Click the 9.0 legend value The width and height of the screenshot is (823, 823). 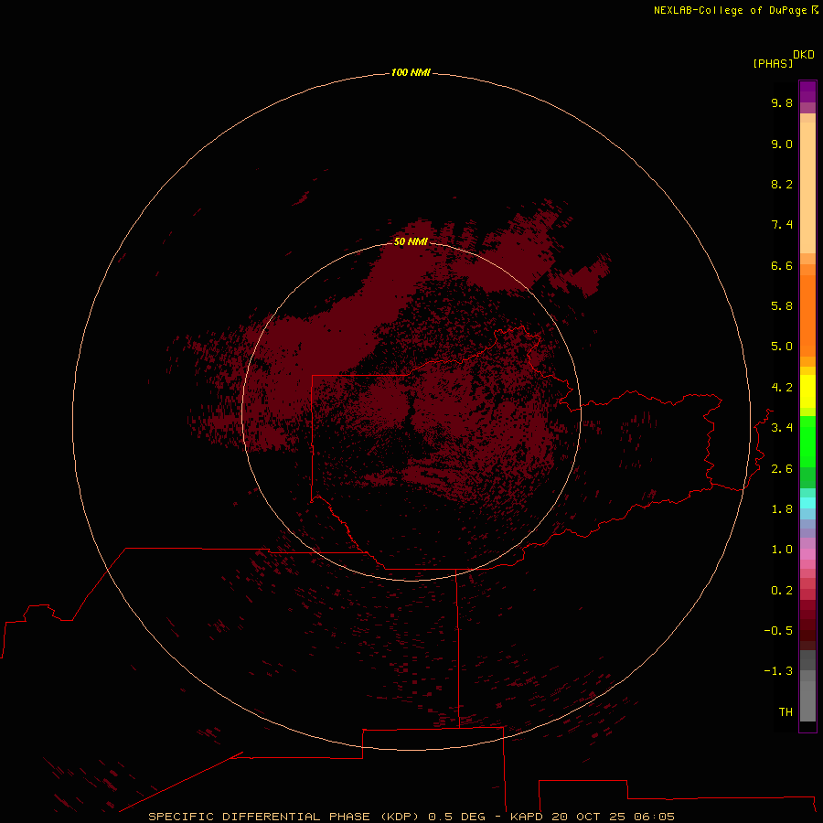(782, 144)
